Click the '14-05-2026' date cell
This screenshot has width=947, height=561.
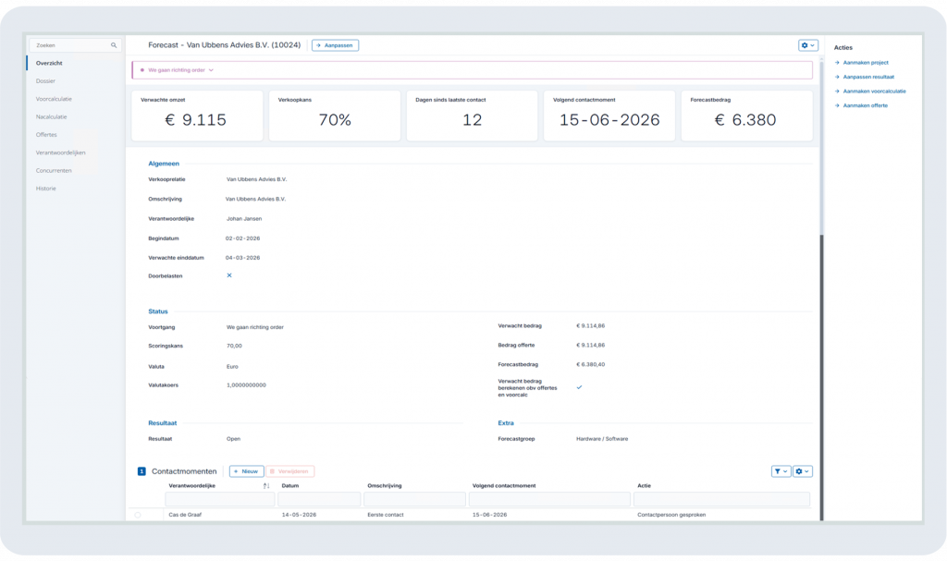coord(299,515)
